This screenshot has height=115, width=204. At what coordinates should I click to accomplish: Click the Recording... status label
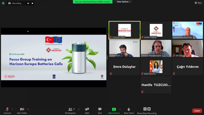coord(17,3)
